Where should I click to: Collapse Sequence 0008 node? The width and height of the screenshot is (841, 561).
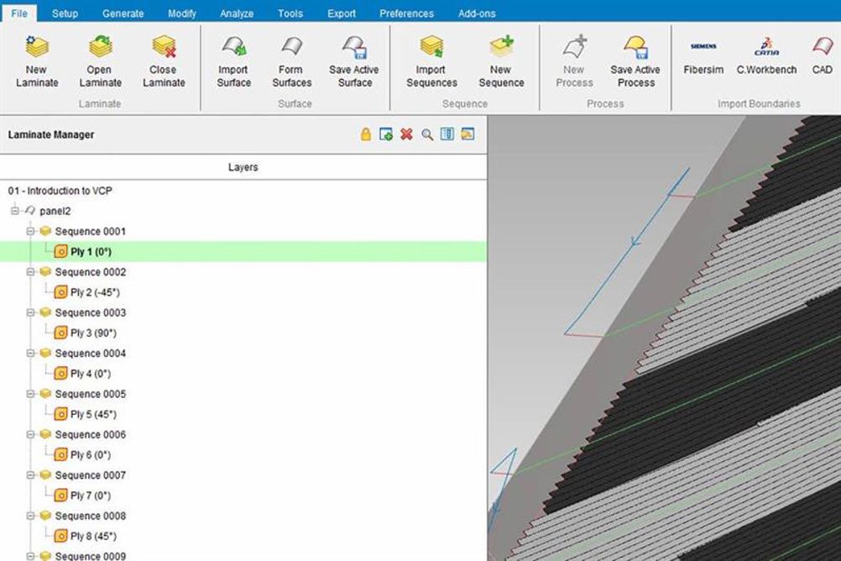pos(30,516)
